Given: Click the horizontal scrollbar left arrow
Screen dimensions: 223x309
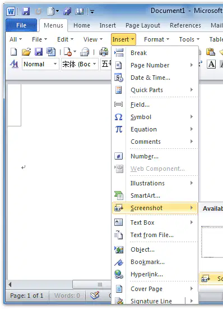Looking at the screenshot, I should pos(10,284).
